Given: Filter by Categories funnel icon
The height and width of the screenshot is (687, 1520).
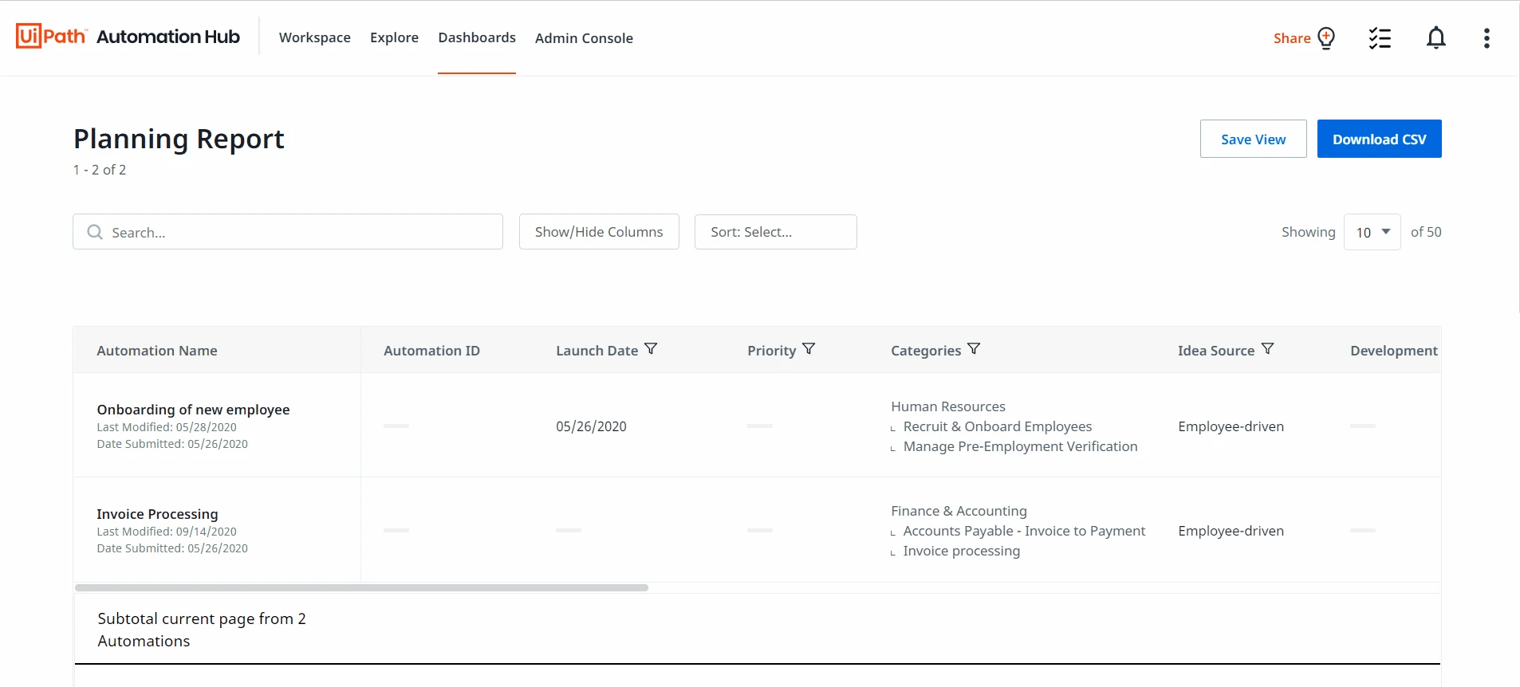Looking at the screenshot, I should click(x=974, y=349).
